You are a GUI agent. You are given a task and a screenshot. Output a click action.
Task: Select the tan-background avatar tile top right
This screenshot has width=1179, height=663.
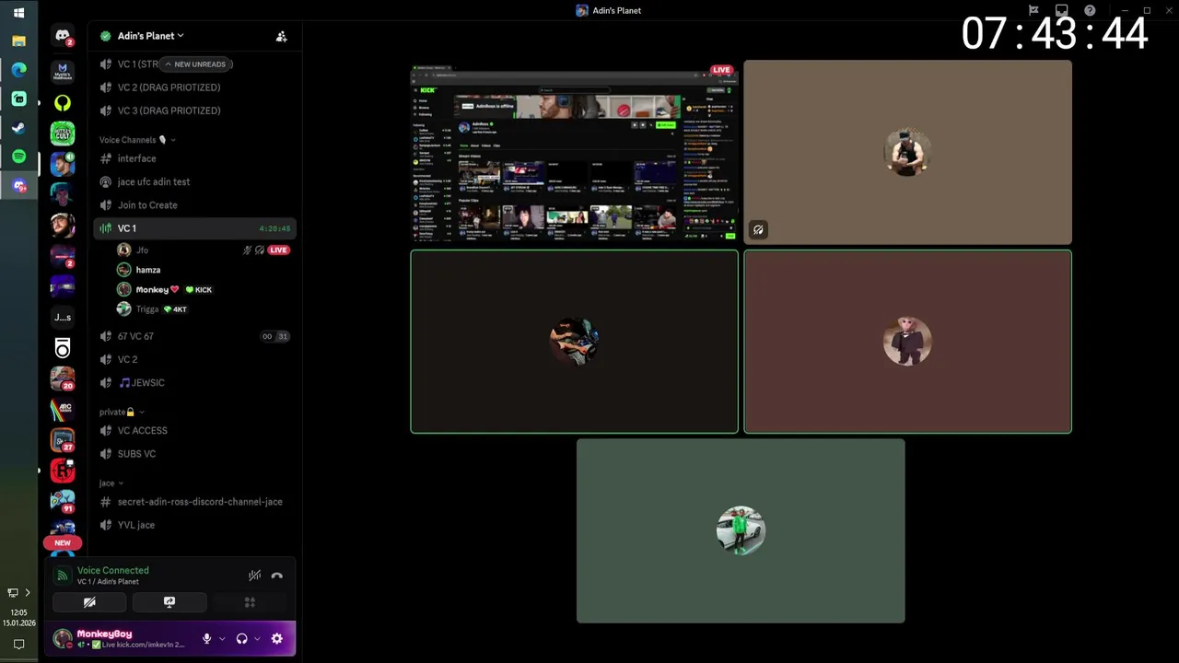pos(907,153)
